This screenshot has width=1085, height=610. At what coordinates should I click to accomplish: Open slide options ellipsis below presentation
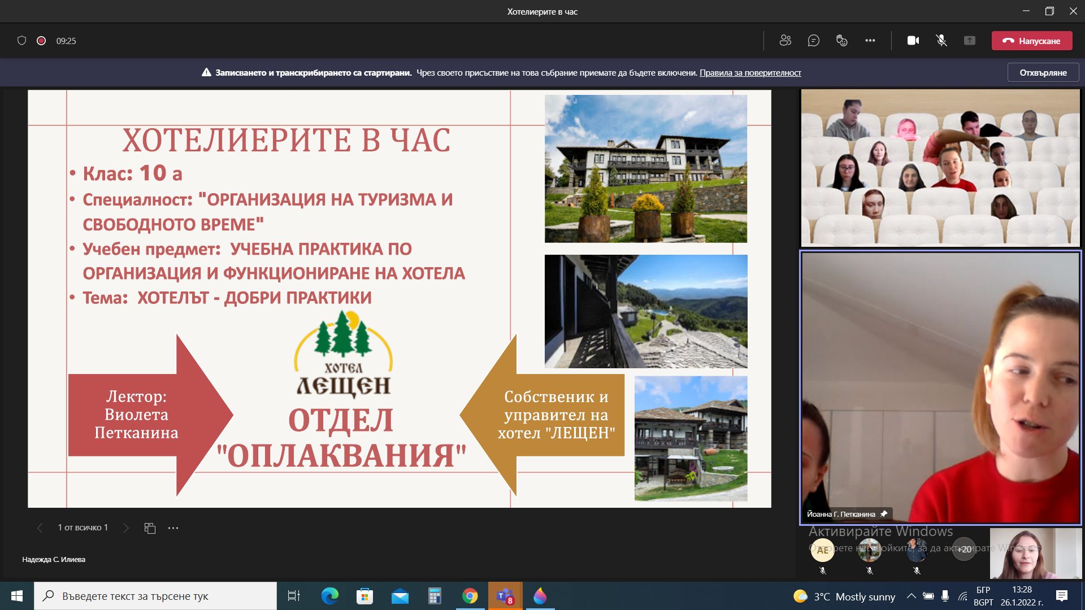[173, 528]
